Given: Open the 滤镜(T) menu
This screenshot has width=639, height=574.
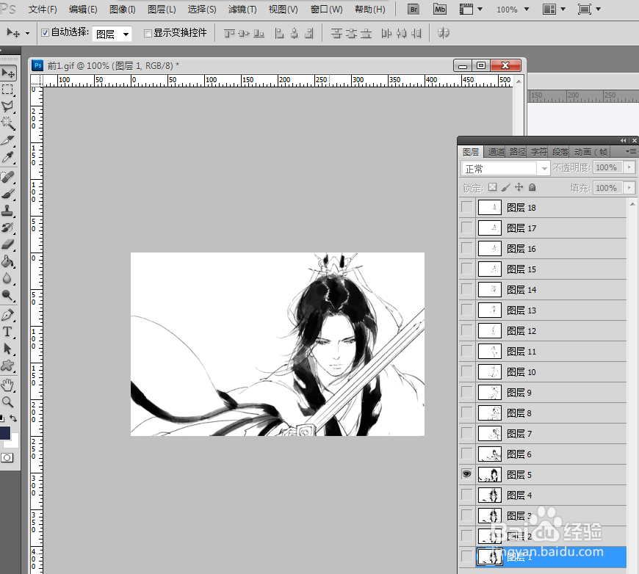Looking at the screenshot, I should (242, 10).
